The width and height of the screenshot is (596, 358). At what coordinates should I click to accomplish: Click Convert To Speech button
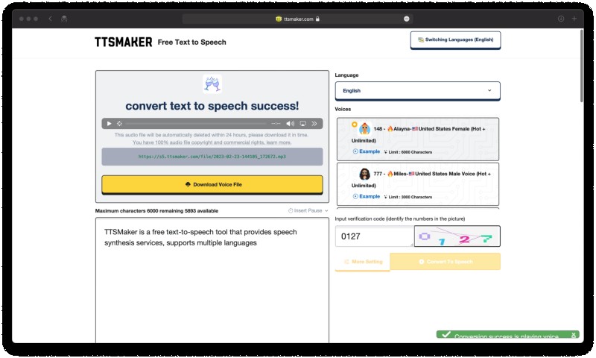pos(445,262)
